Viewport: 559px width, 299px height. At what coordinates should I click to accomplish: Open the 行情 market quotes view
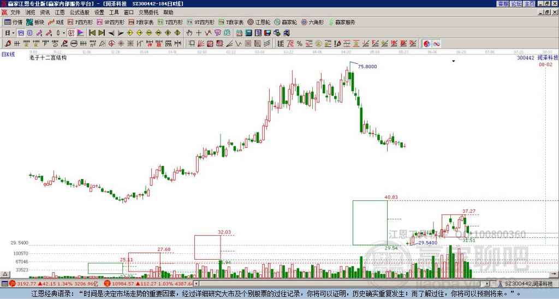pos(14,22)
